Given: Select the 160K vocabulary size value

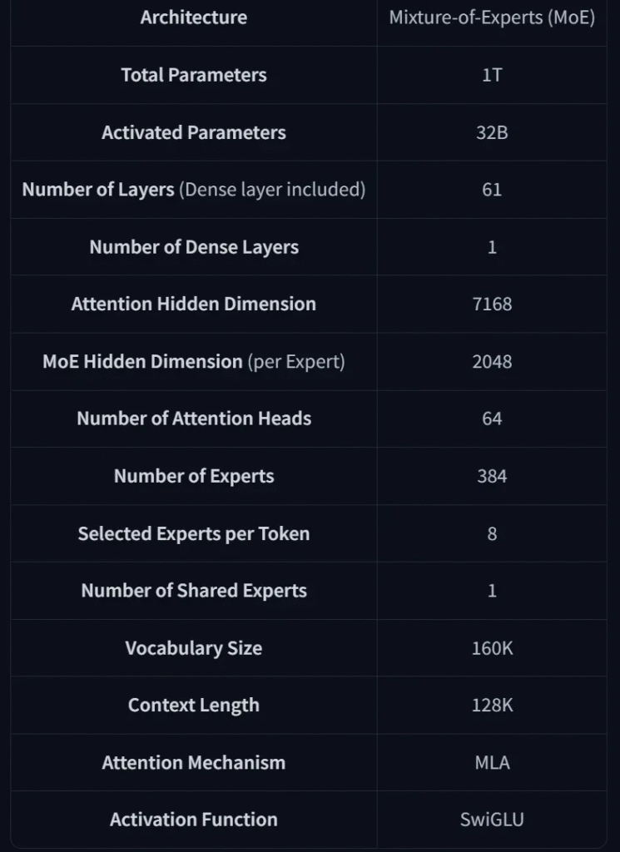Looking at the screenshot, I should tap(492, 648).
